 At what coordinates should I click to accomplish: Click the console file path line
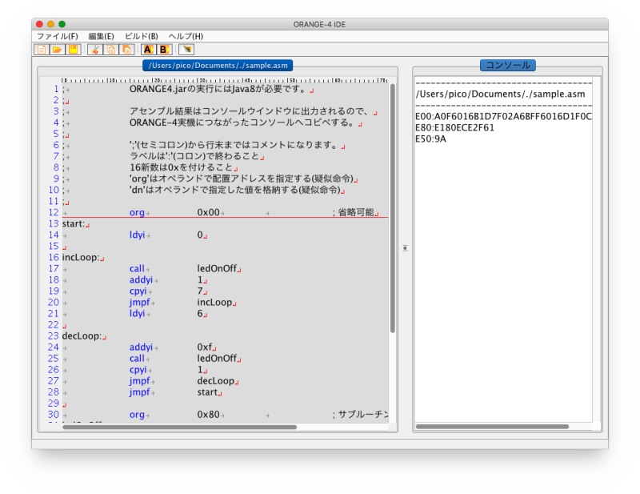coord(501,94)
